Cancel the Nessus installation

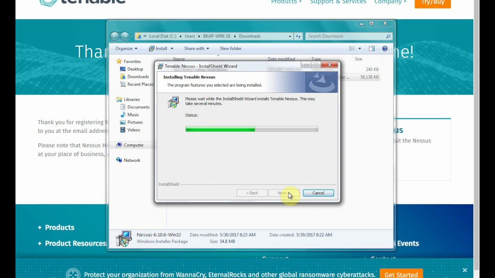pyautogui.click(x=318, y=193)
